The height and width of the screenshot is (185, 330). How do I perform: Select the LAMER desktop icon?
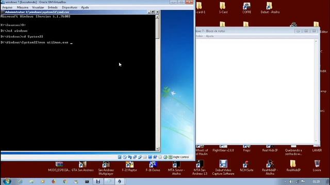(317, 149)
